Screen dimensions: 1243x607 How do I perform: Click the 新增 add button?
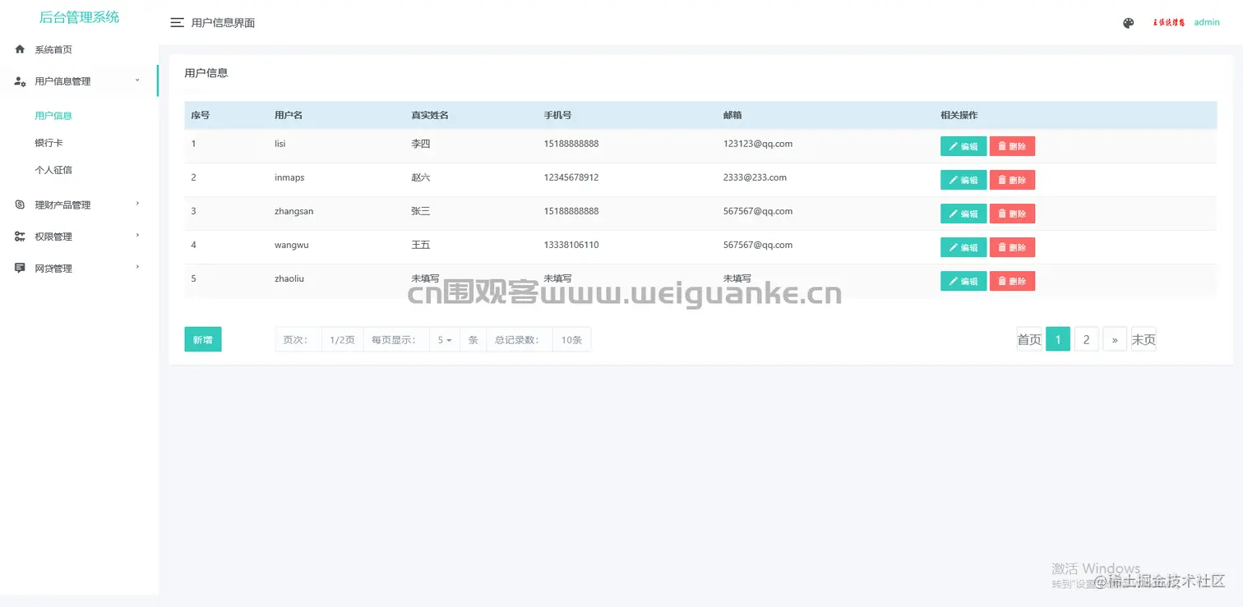pos(203,339)
